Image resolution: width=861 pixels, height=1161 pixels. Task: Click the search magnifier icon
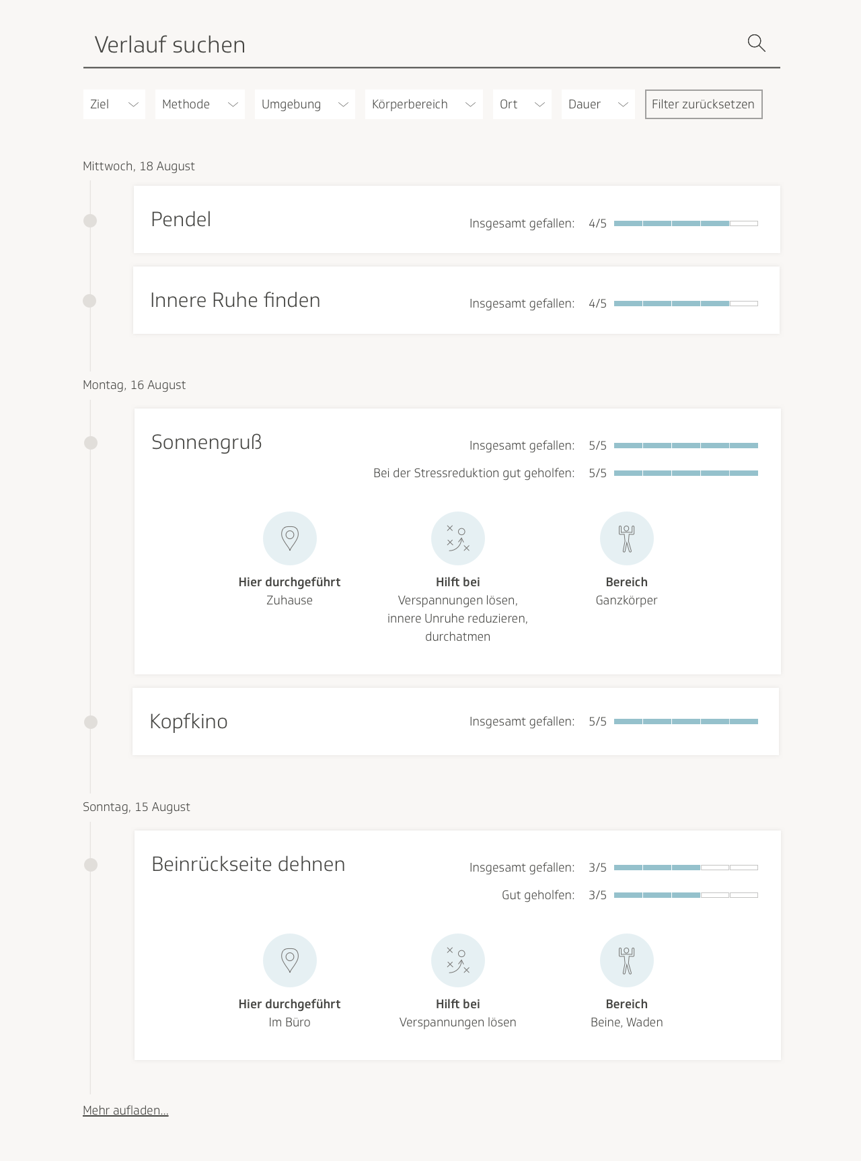[757, 44]
